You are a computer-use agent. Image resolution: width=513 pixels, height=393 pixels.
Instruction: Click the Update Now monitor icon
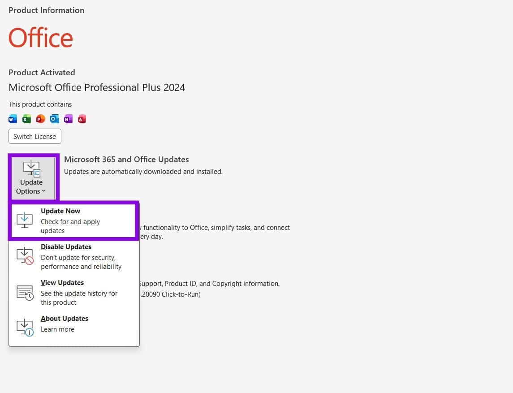(25, 220)
